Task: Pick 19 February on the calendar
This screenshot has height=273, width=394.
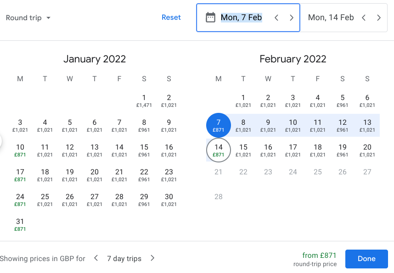Action: point(343,150)
